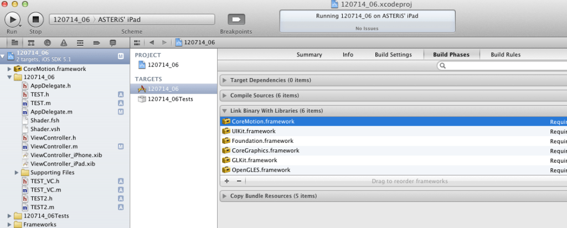Expand the 120714_06Tests group

coord(10,216)
